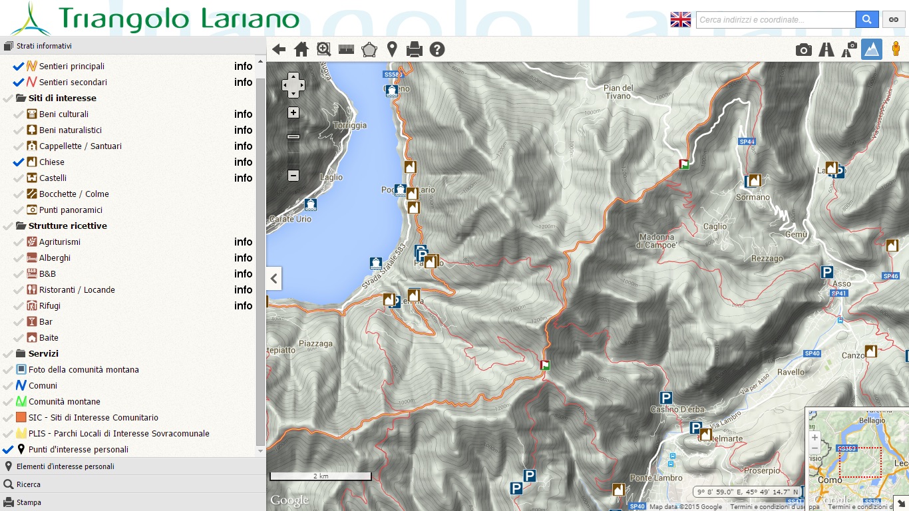Open Strati informativi panel header
Viewport: 909px width, 511px height.
(x=132, y=46)
